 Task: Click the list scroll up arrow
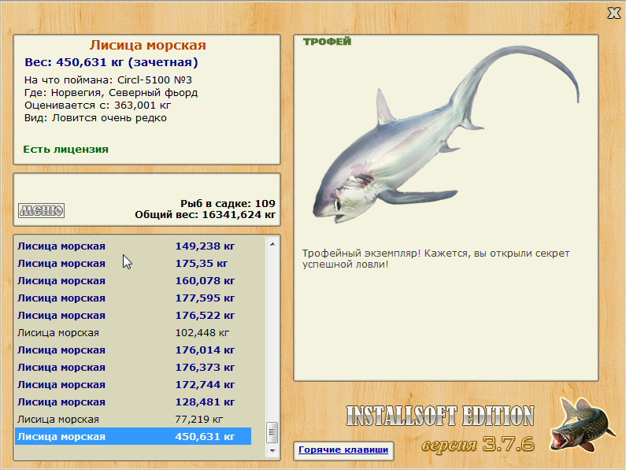click(272, 244)
